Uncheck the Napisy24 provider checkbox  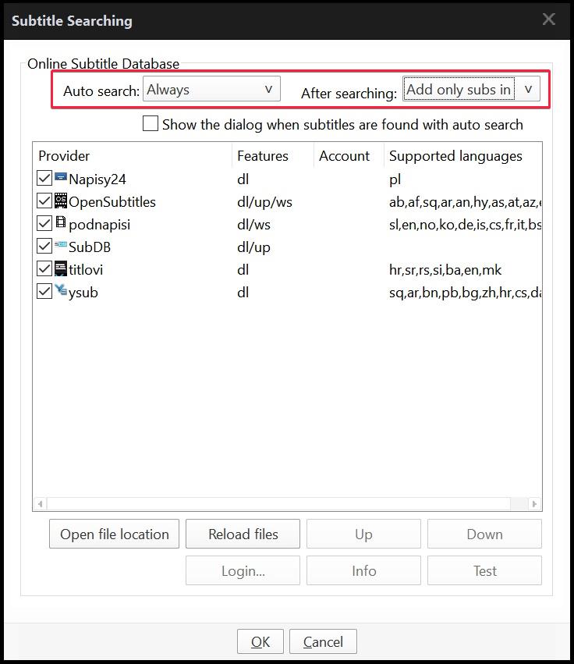[44, 178]
